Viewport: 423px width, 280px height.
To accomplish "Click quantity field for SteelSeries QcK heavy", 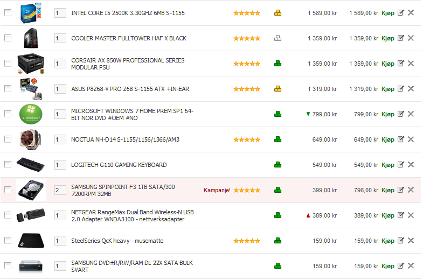I will [60, 241].
